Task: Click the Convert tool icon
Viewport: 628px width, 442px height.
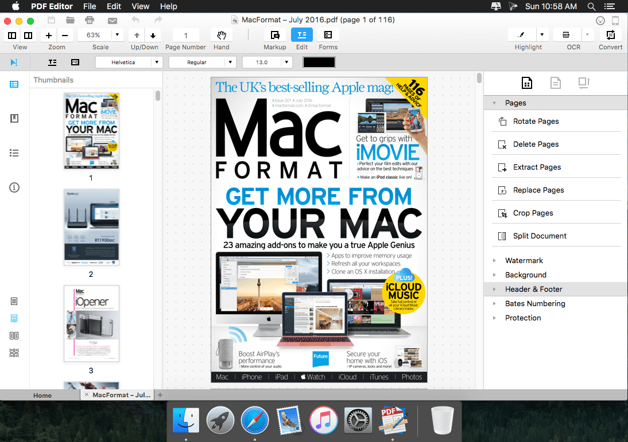Action: [611, 35]
